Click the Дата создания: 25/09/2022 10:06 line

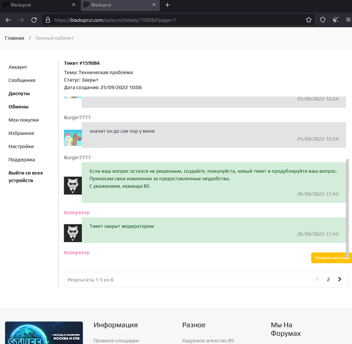click(103, 88)
